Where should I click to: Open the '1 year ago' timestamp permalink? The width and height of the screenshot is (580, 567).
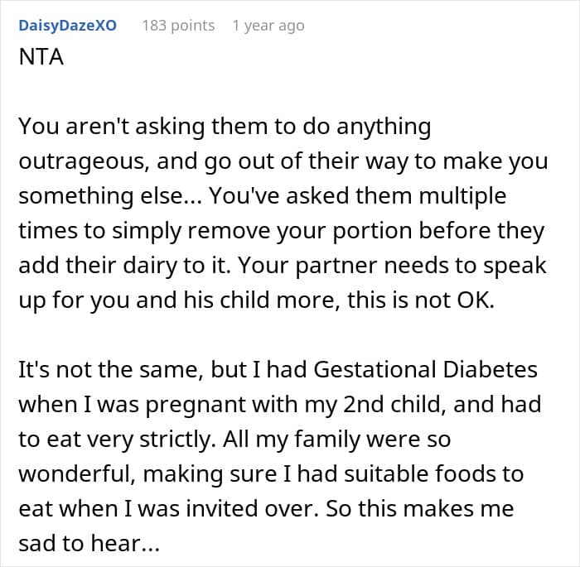[268, 26]
